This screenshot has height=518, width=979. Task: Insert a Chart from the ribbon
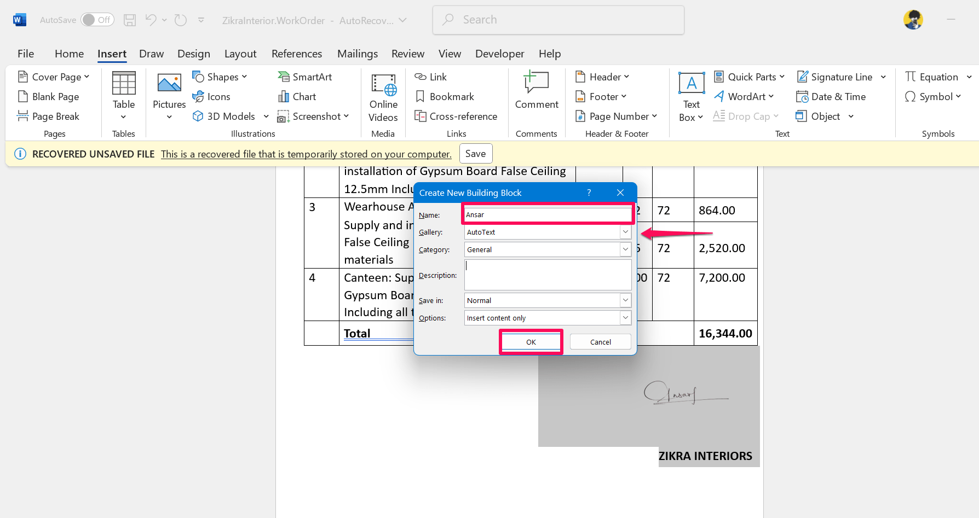point(297,97)
